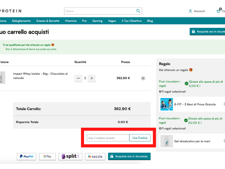
Task: Go to the Blog menu item
Action: click(150, 21)
